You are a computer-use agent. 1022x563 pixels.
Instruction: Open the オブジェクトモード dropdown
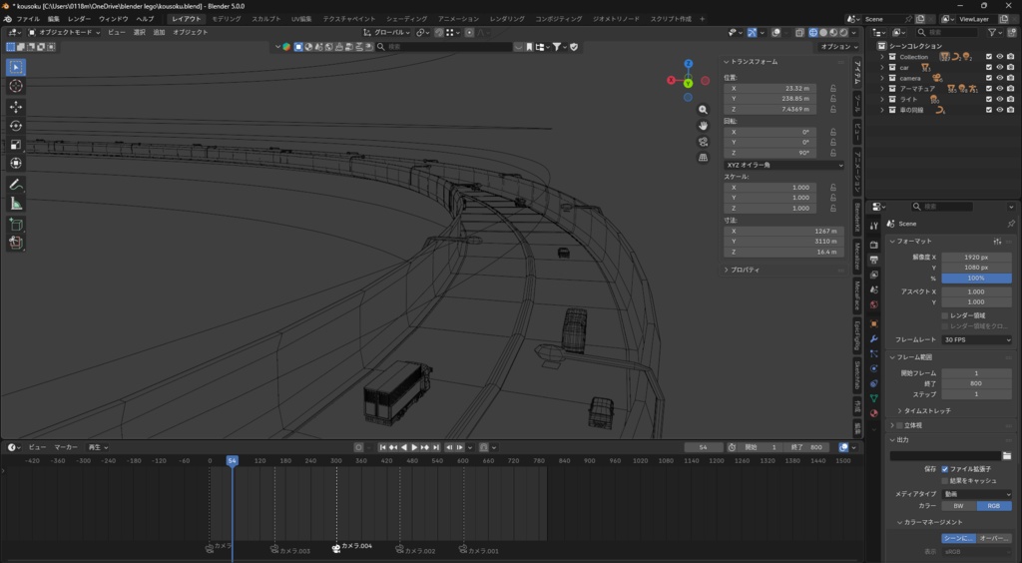coord(64,33)
